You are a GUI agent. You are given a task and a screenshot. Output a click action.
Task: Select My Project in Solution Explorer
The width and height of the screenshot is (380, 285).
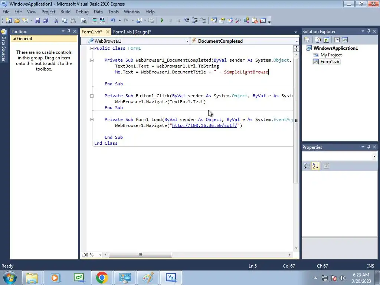tap(331, 55)
